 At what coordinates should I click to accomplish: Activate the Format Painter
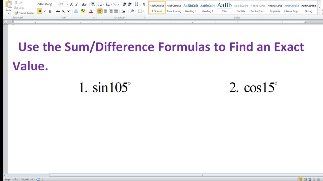pyautogui.click(x=24, y=13)
